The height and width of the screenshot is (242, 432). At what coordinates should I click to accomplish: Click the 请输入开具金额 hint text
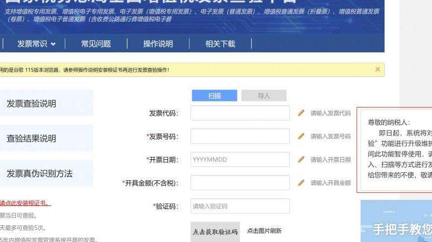(330, 183)
